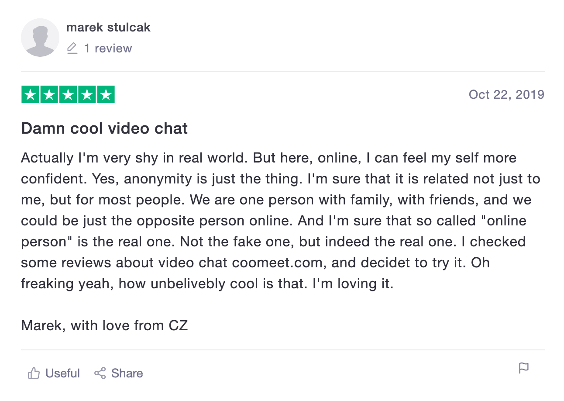Open the marek stulcak reviewer name
This screenshot has width=564, height=401.
(108, 27)
